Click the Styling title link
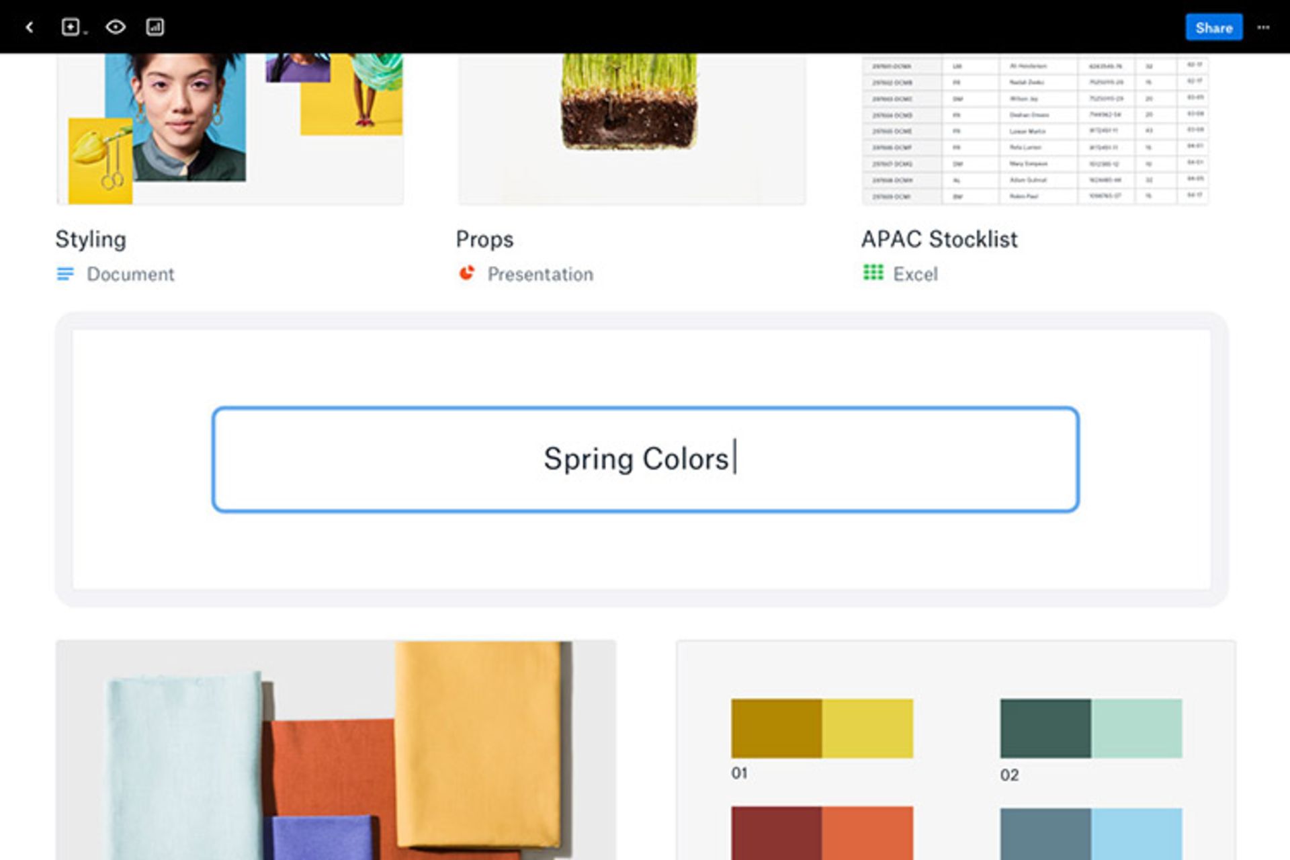The width and height of the screenshot is (1290, 860). [x=91, y=239]
